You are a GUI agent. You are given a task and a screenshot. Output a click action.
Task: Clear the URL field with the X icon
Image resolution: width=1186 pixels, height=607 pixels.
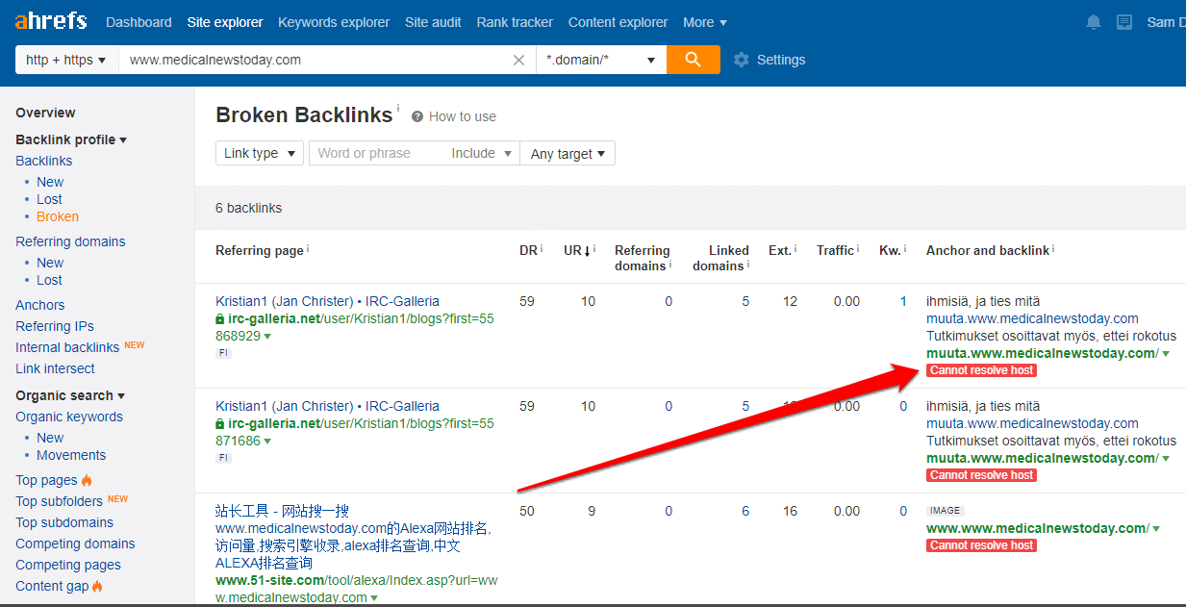518,60
